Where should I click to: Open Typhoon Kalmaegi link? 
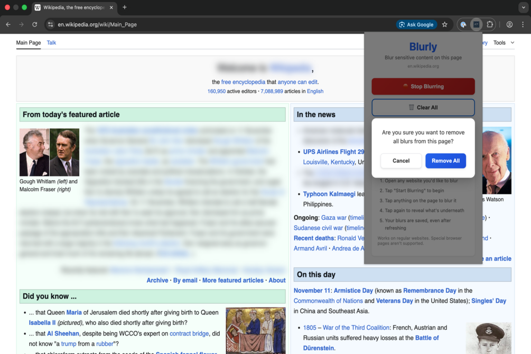(x=329, y=194)
